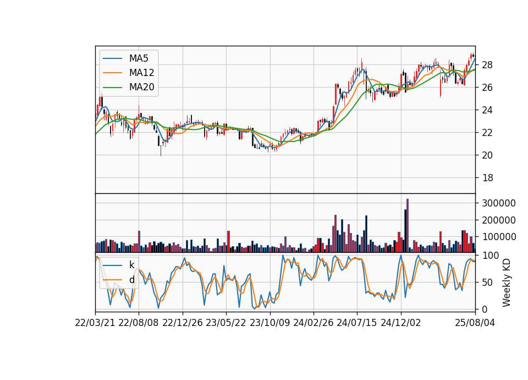Click the MA12 legend label
The width and height of the screenshot is (528, 380).
point(141,73)
